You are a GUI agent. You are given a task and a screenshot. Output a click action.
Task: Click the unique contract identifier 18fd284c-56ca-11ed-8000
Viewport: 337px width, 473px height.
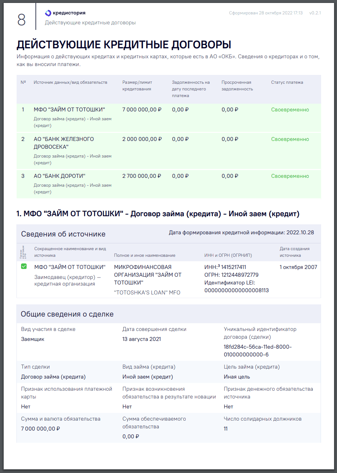tap(258, 351)
